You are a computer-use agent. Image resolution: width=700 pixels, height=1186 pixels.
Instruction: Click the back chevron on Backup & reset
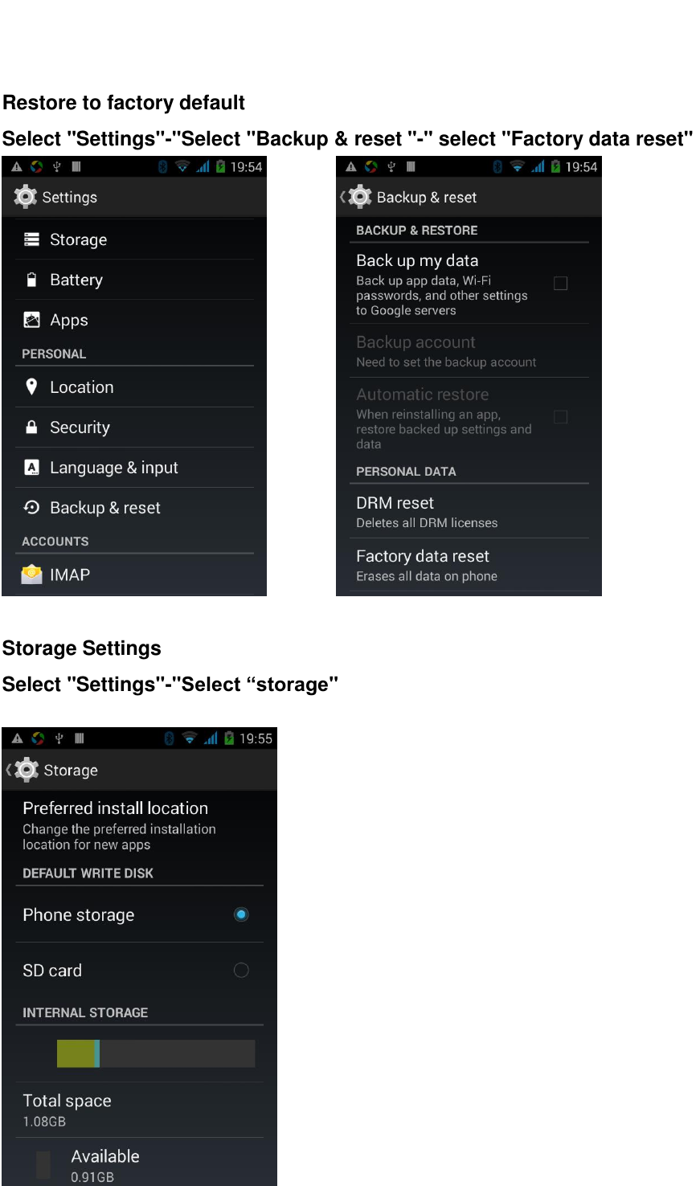342,196
